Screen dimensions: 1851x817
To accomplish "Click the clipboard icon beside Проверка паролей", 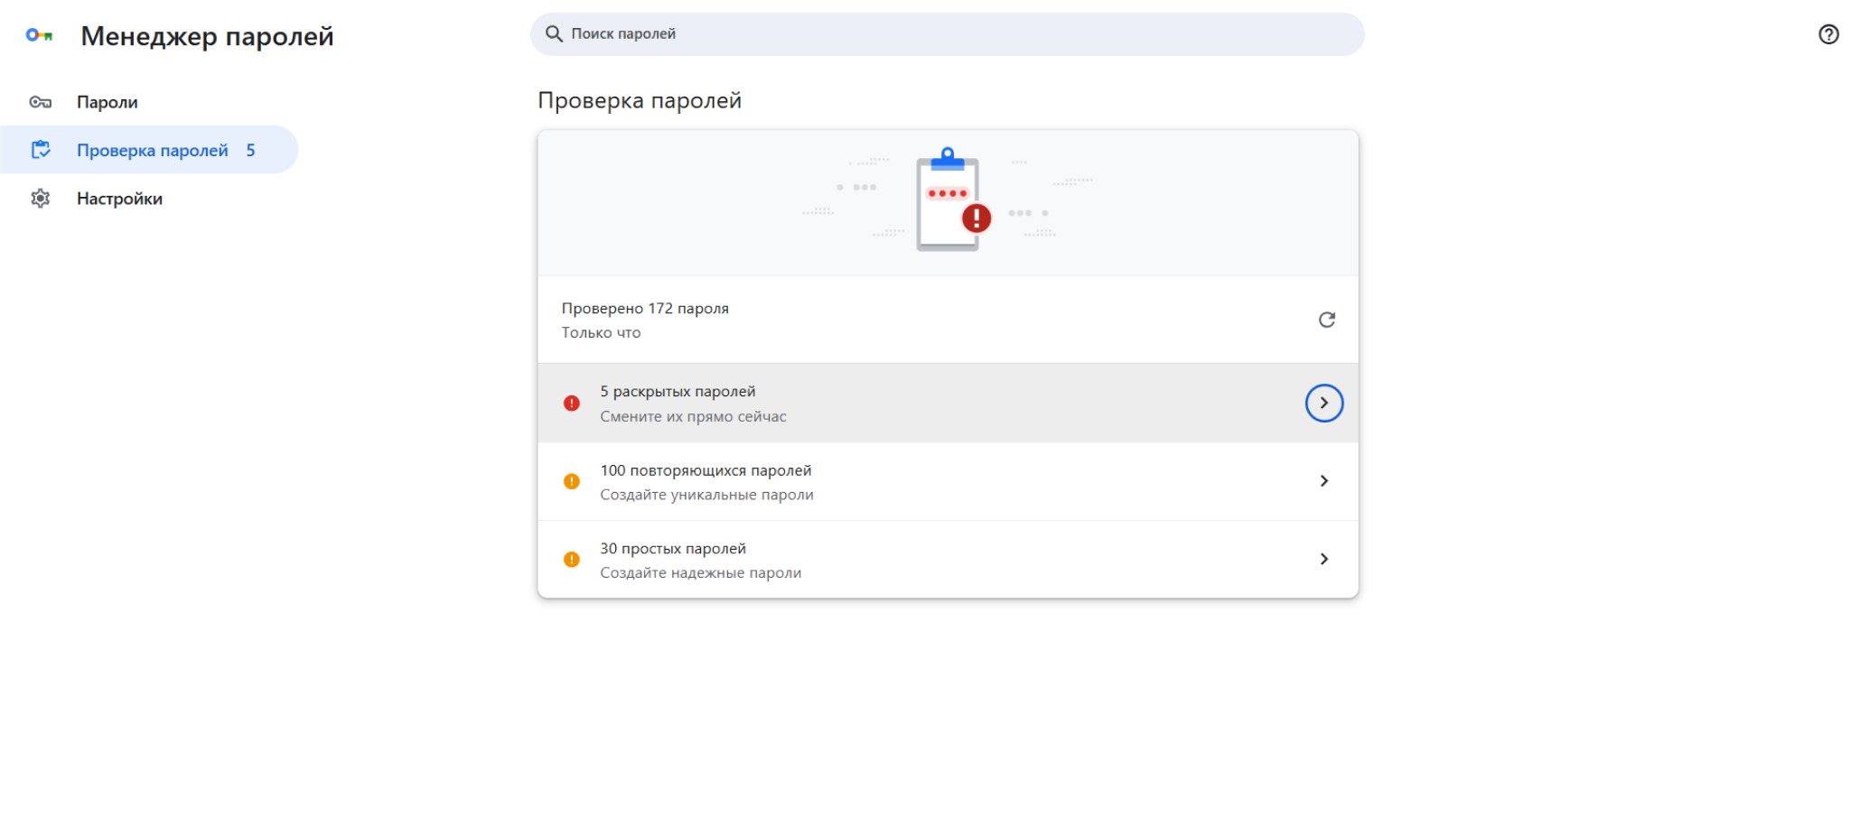I will 41,150.
